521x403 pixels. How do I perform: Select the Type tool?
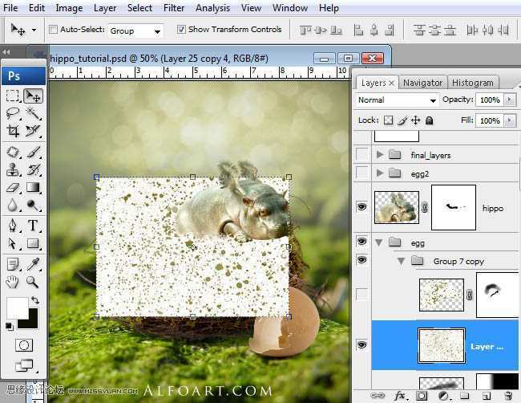point(33,226)
